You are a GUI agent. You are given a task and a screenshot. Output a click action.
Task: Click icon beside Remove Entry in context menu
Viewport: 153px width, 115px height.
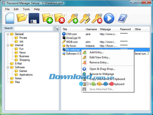click(x=84, y=63)
